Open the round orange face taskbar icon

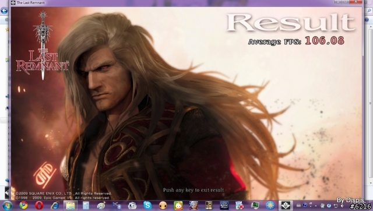[x=163, y=205]
